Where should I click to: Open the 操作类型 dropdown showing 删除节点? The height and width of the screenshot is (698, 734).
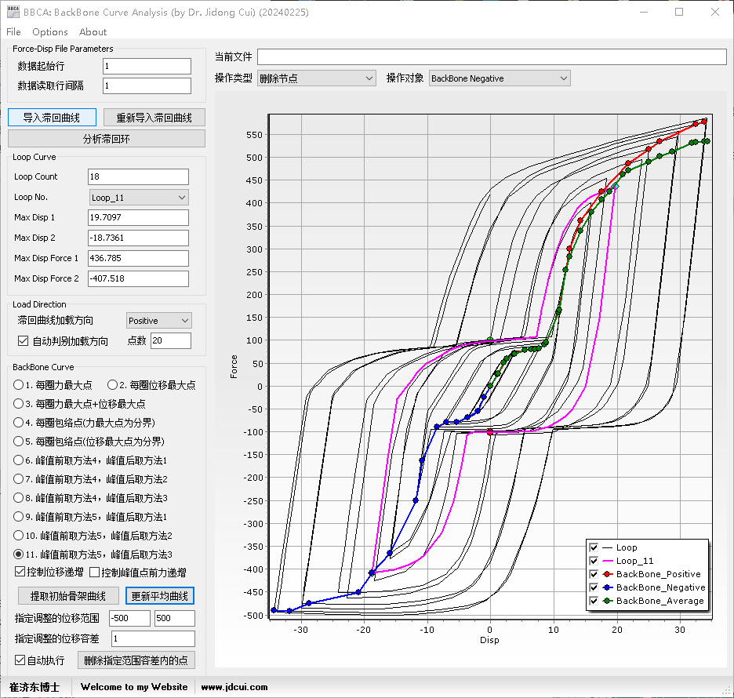click(x=317, y=78)
